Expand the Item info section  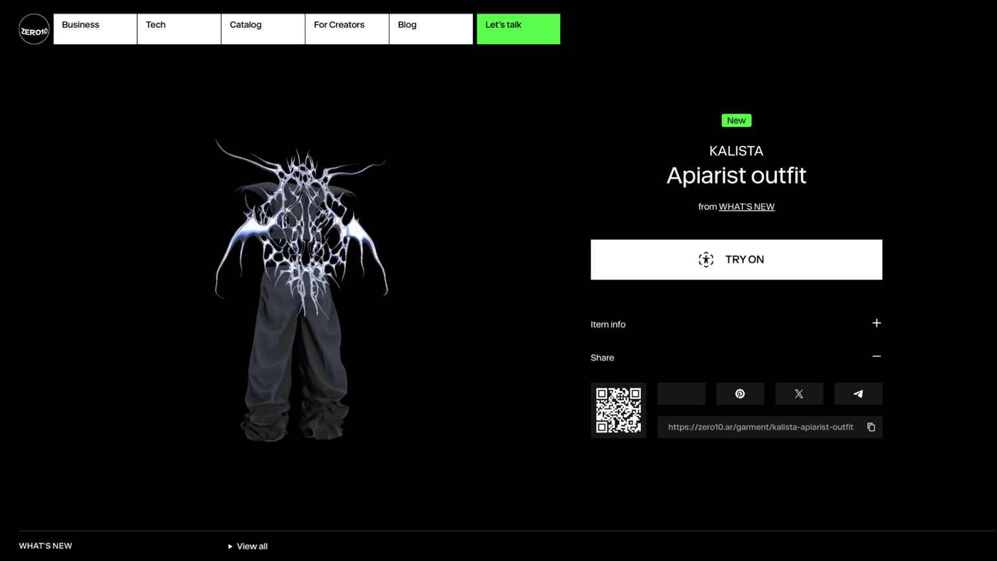(x=736, y=324)
